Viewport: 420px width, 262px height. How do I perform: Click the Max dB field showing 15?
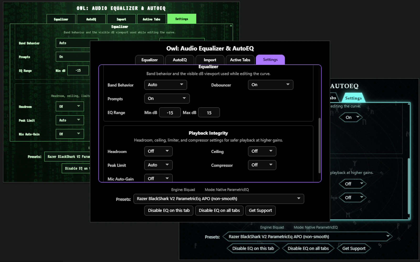point(209,113)
